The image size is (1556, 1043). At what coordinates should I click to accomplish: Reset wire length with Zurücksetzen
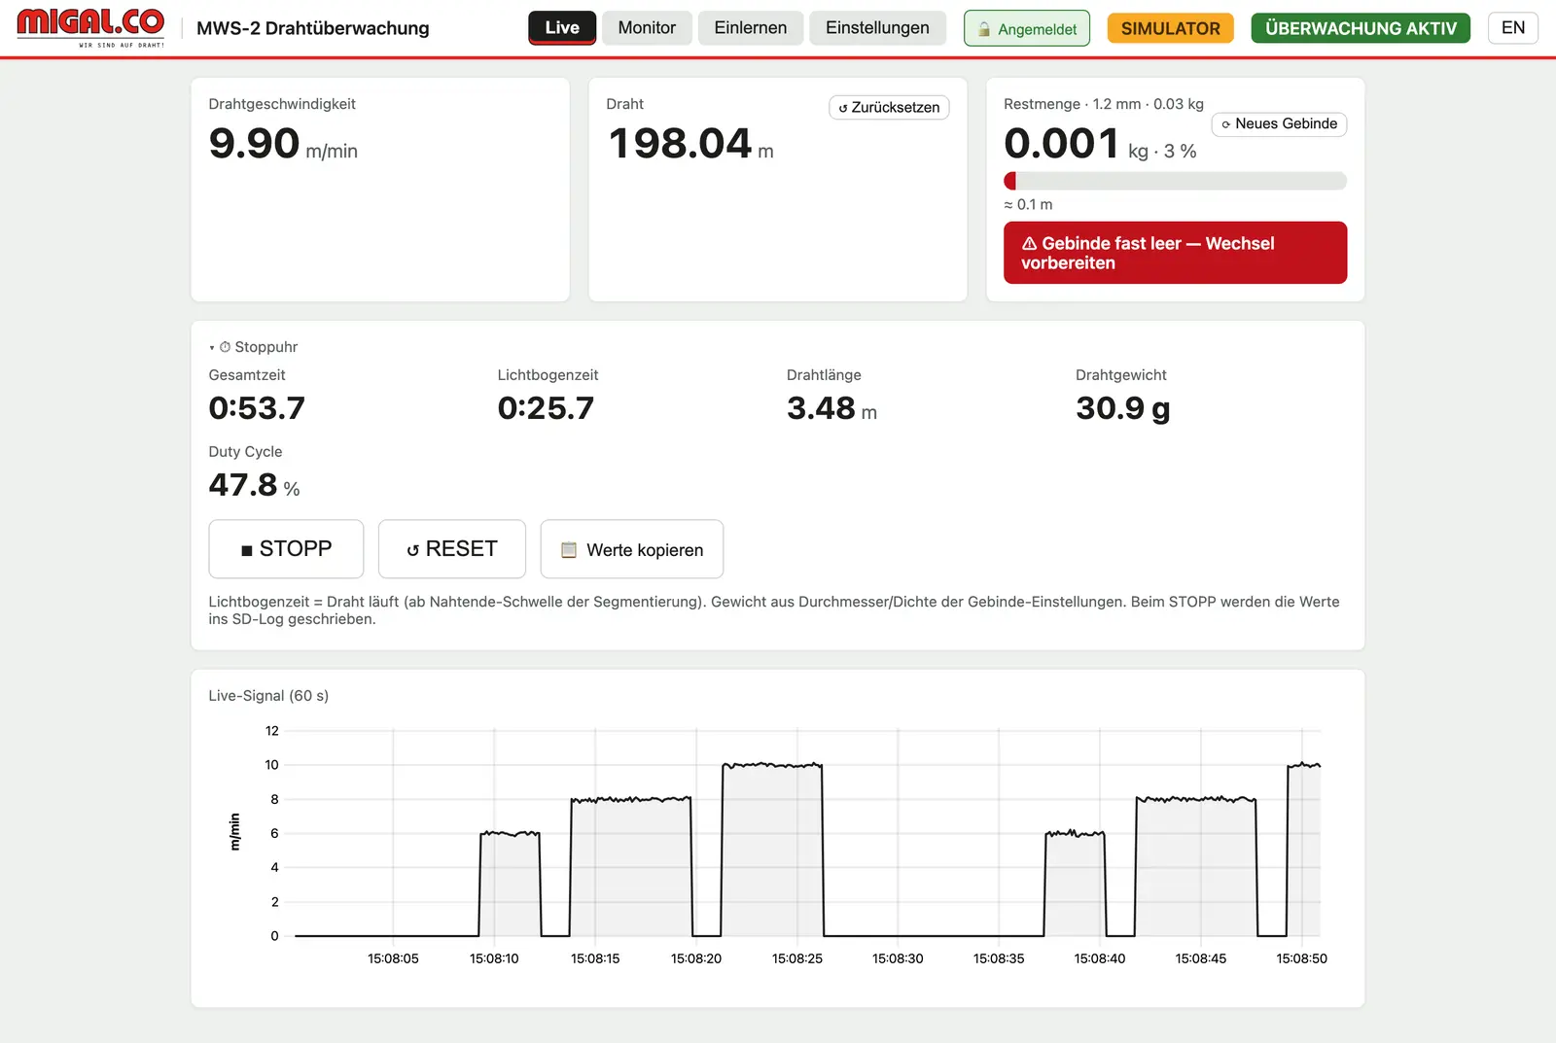pos(889,107)
